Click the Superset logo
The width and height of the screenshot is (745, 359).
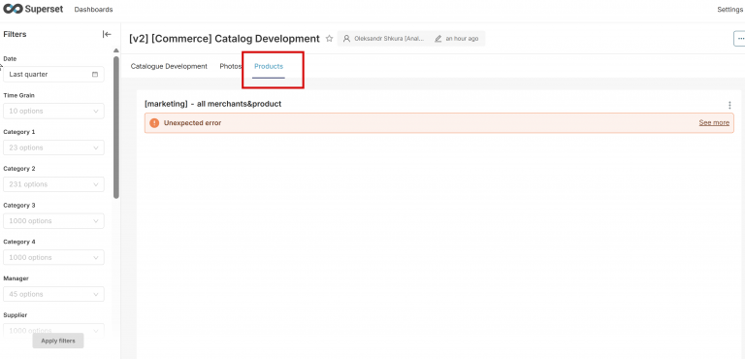point(33,9)
